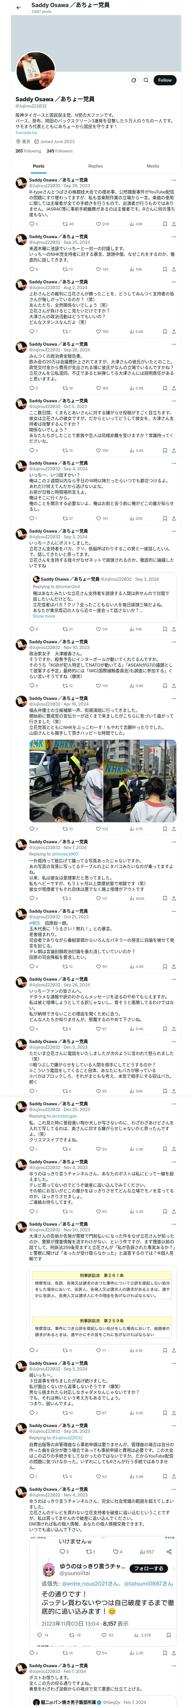Expand 'Show more' in the quoted post
Screen dimensions: 192x1707
coord(44,616)
